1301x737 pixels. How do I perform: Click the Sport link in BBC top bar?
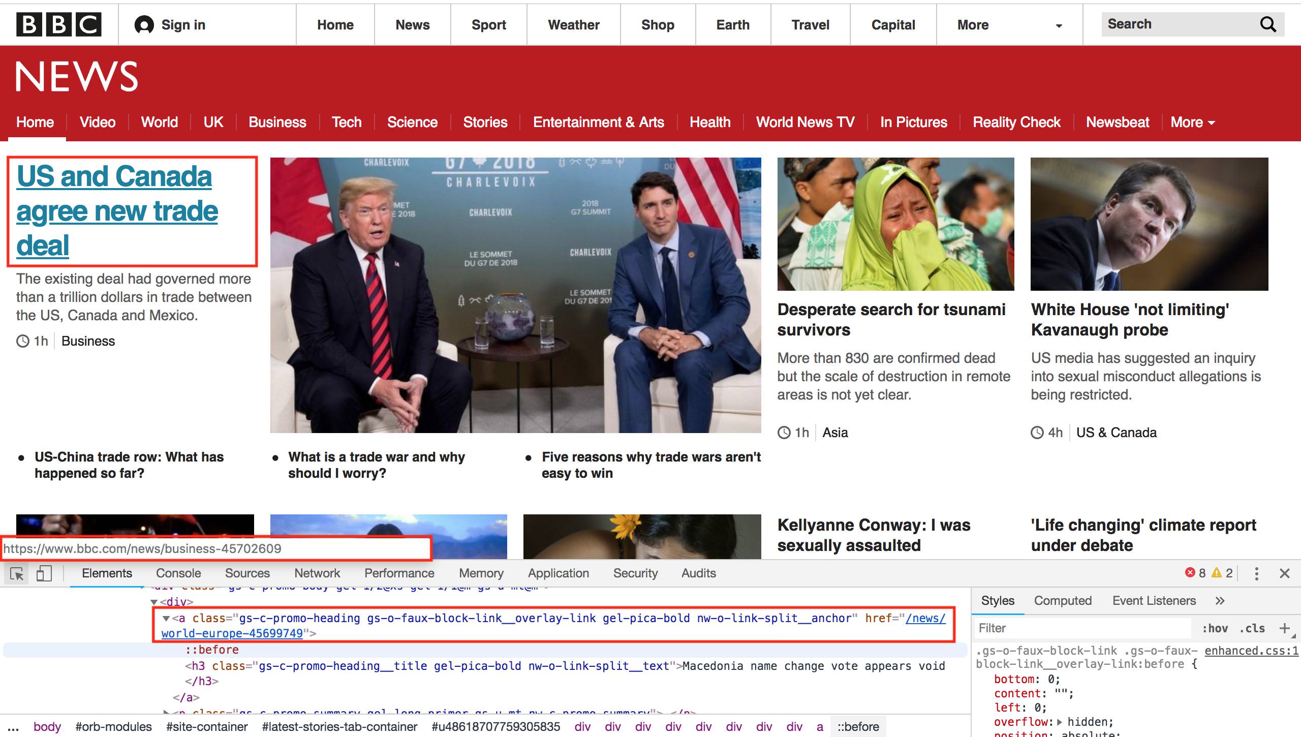489,25
